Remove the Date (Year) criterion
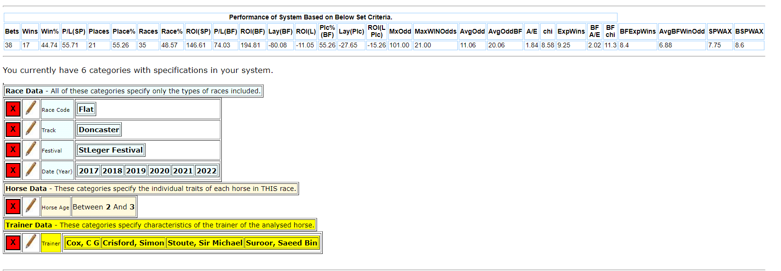This screenshot has height=271, width=781. pyautogui.click(x=13, y=171)
